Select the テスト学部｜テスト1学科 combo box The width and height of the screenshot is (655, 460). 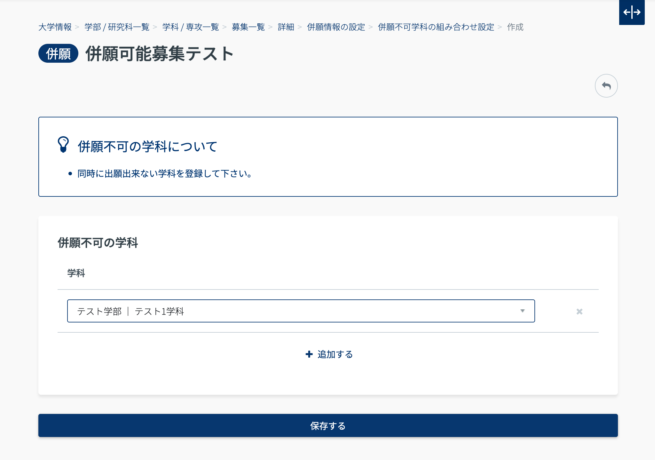[294, 311]
